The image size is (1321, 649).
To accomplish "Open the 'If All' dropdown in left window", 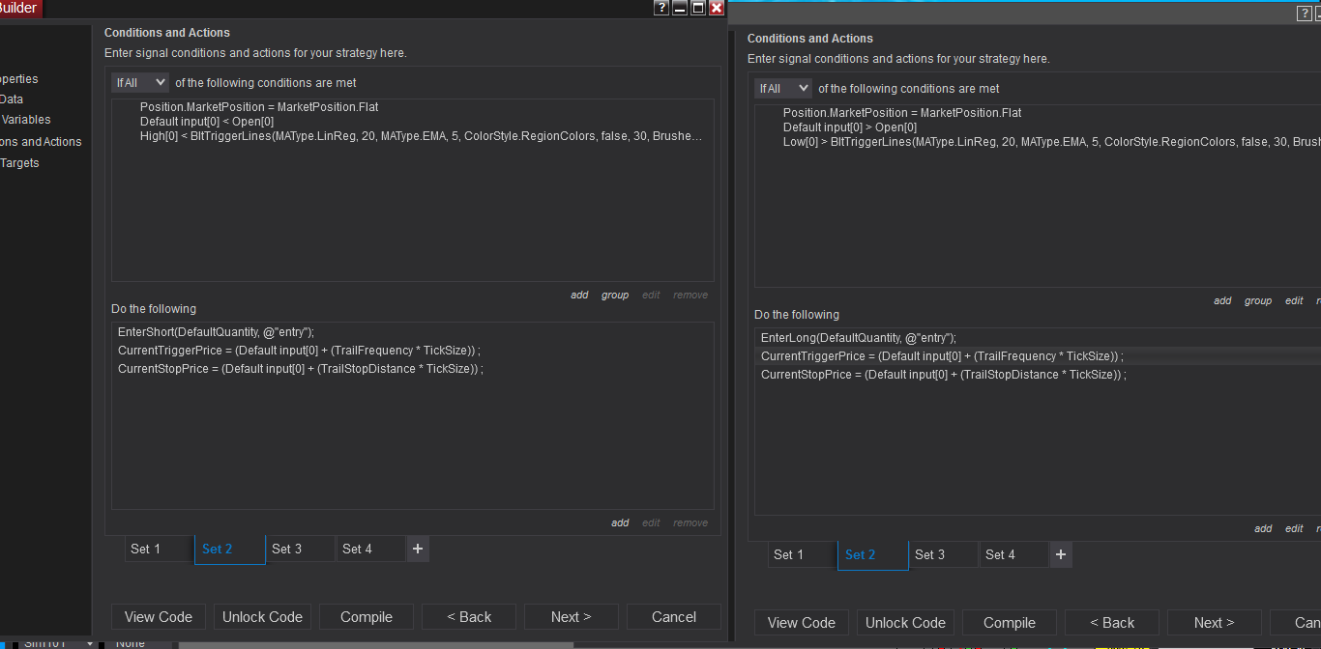I will pyautogui.click(x=140, y=83).
